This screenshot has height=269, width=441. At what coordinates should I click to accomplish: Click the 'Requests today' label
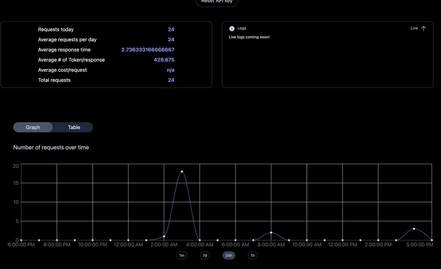pyautogui.click(x=56, y=29)
